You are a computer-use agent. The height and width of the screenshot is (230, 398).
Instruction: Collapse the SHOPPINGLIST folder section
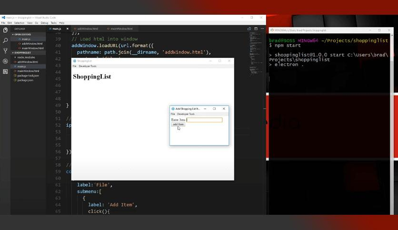pyautogui.click(x=13, y=53)
